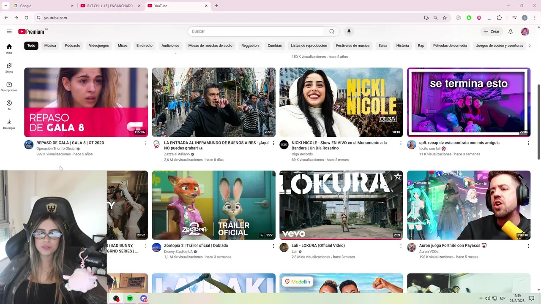The image size is (541, 304).
Task: Select the Cumbias filter chip
Action: 275,46
